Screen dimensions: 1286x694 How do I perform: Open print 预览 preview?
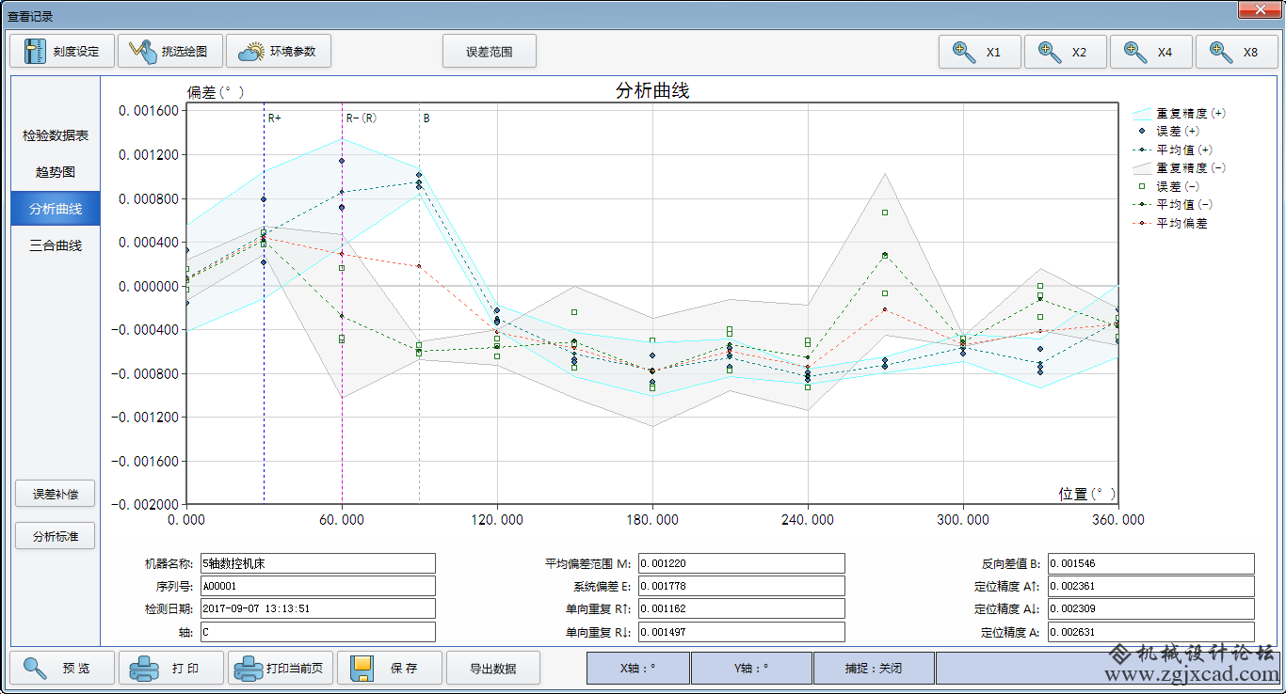click(62, 668)
